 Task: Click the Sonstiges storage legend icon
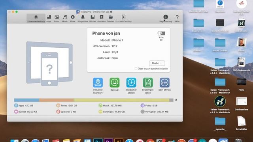pos(100,112)
